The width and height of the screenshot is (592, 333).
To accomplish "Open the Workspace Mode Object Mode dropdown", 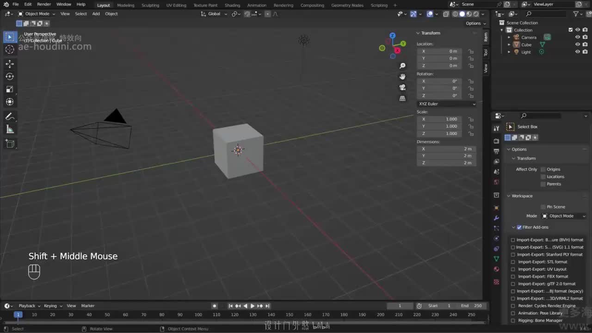I will [x=564, y=216].
